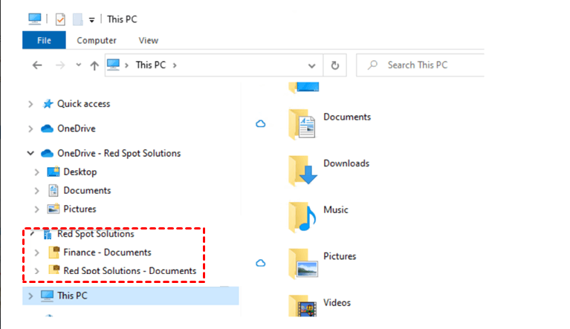Select Pictures in the navigation tree
Image resolution: width=570 pixels, height=329 pixels.
(80, 209)
